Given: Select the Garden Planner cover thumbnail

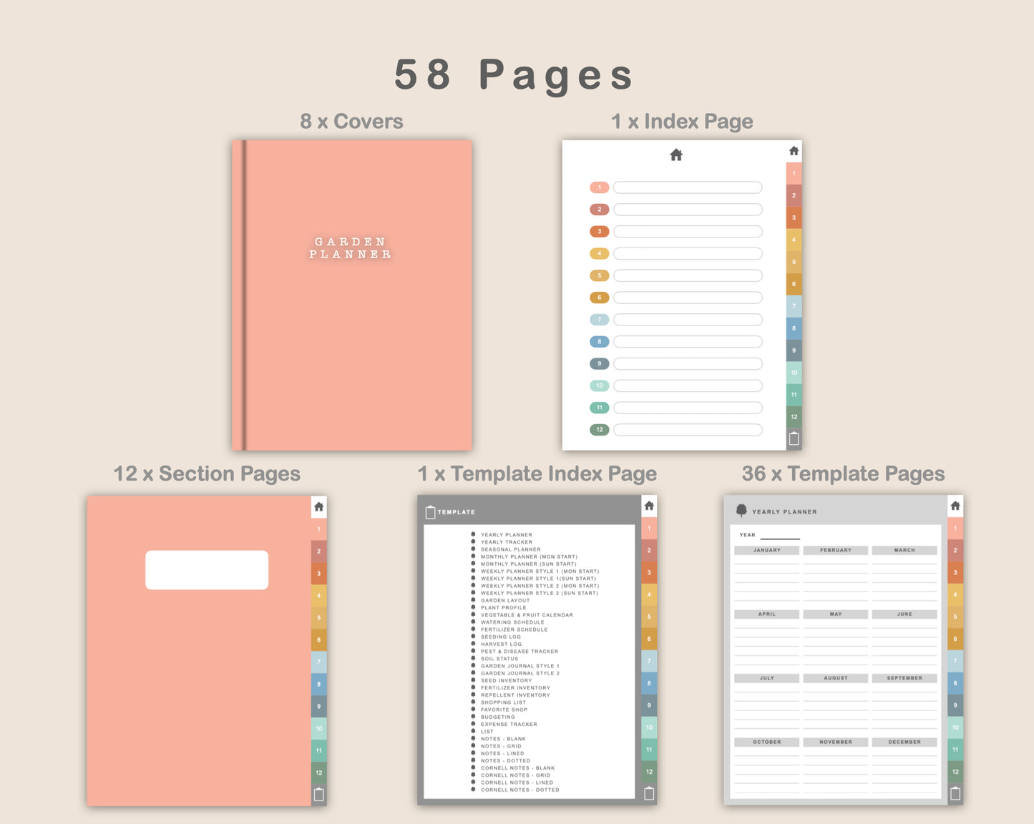Looking at the screenshot, I should 351,295.
